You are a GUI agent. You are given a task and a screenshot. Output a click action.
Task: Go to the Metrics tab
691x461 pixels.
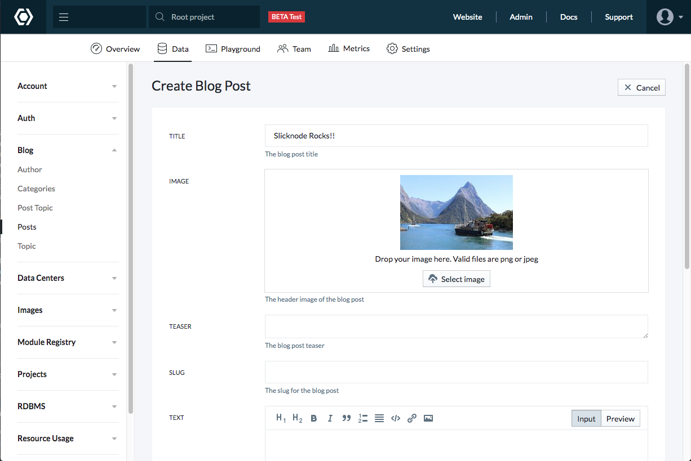349,49
